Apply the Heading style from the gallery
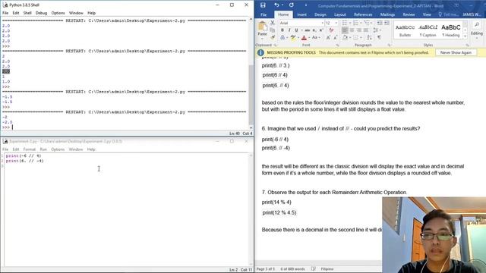The width and height of the screenshot is (486, 273). click(x=450, y=30)
